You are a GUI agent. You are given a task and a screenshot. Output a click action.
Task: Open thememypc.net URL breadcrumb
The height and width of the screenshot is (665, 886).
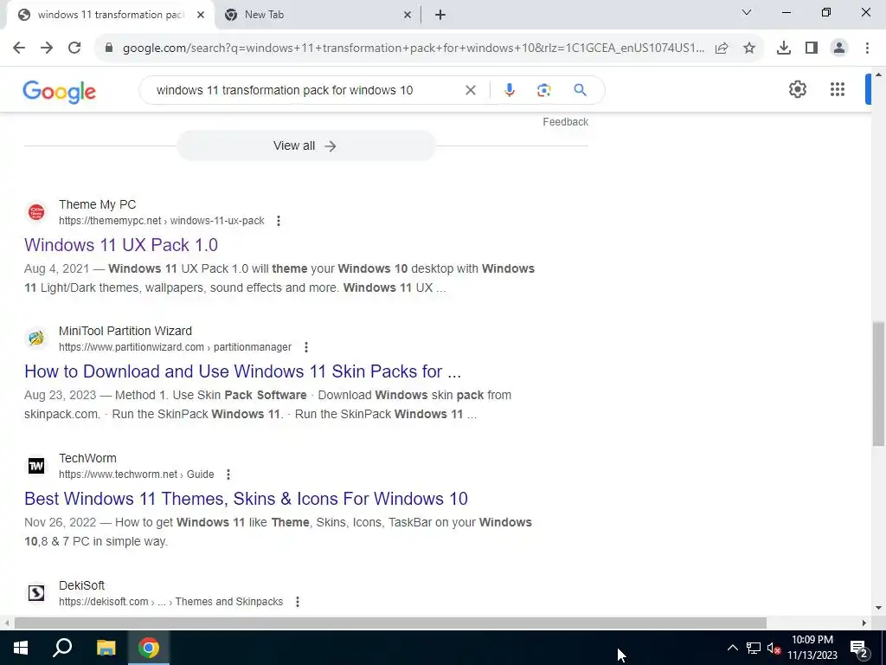162,221
